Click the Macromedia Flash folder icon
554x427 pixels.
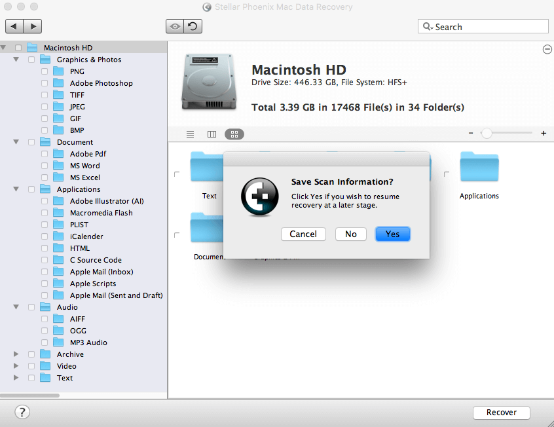point(58,213)
